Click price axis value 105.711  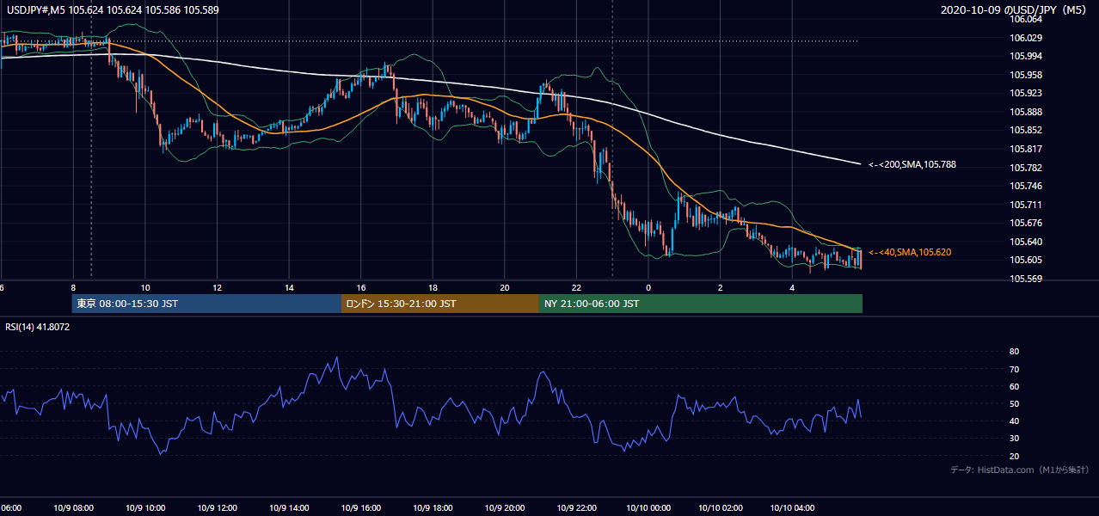pyautogui.click(x=1026, y=205)
